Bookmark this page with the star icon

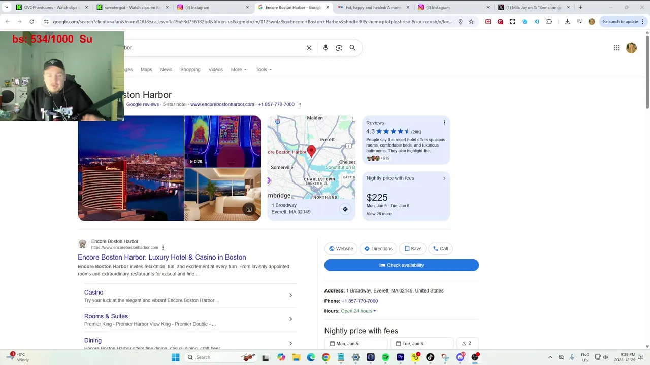pyautogui.click(x=471, y=22)
